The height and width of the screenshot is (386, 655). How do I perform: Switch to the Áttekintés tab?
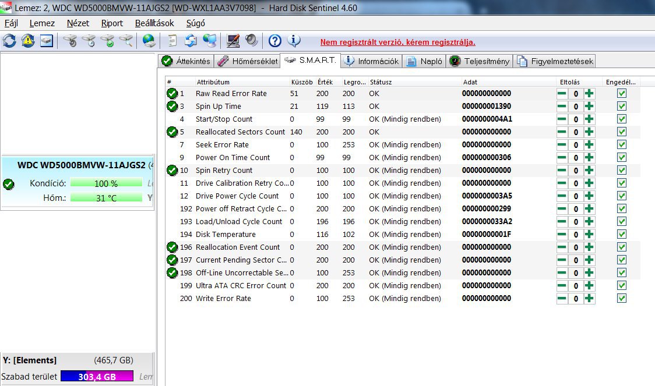[x=186, y=61]
